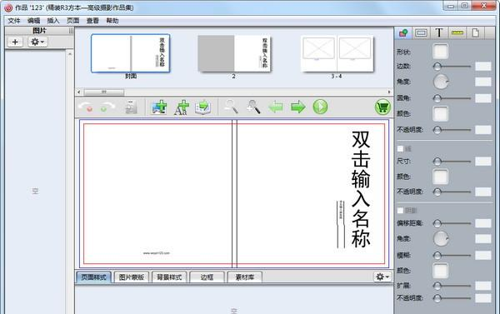This screenshot has width=500, height=314.
Task: Switch to the 背景样式 tab
Action: tap(169, 277)
